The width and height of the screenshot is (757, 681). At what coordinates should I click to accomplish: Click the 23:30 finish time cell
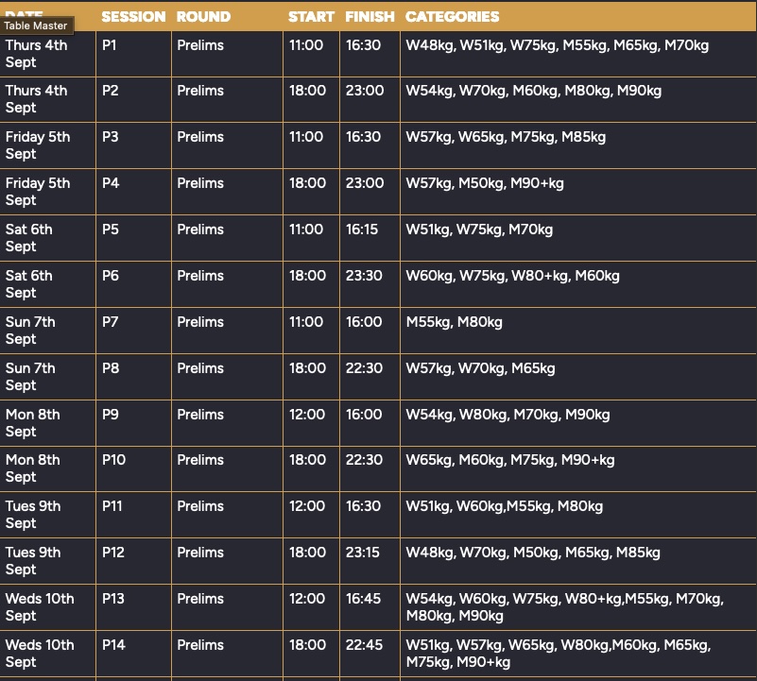pyautogui.click(x=365, y=276)
